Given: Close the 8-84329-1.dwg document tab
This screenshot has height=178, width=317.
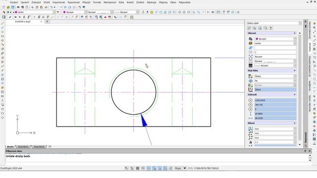Looking at the screenshot, I should 41,21.
